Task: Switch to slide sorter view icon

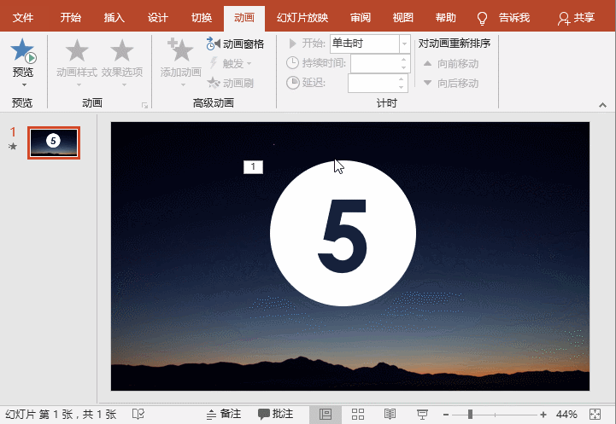Action: (x=358, y=414)
